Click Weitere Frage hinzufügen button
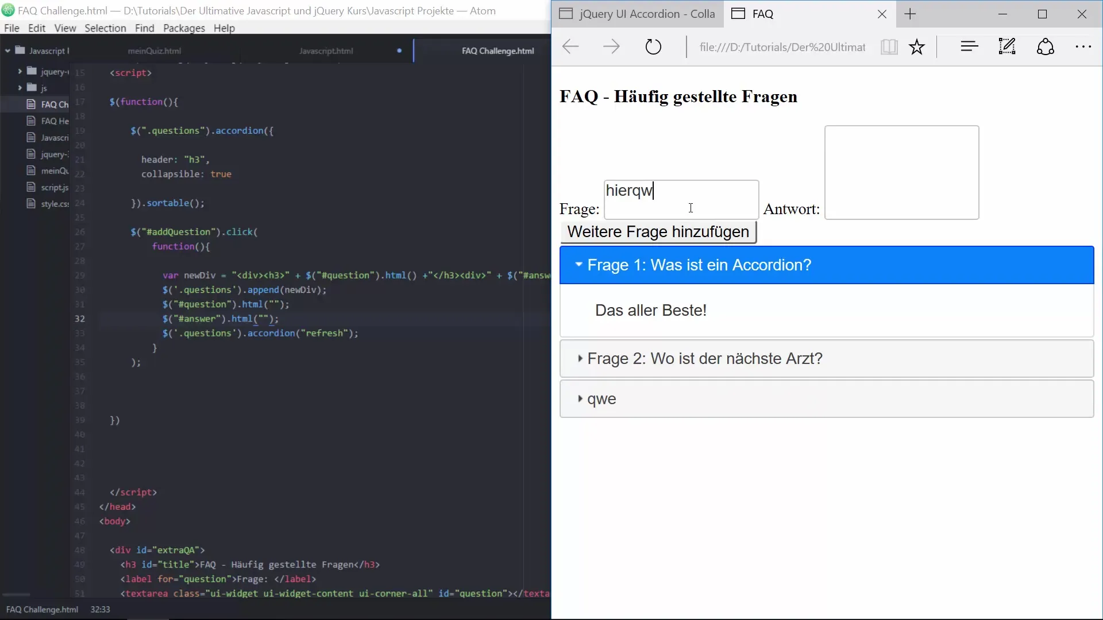Image resolution: width=1103 pixels, height=620 pixels. click(658, 232)
